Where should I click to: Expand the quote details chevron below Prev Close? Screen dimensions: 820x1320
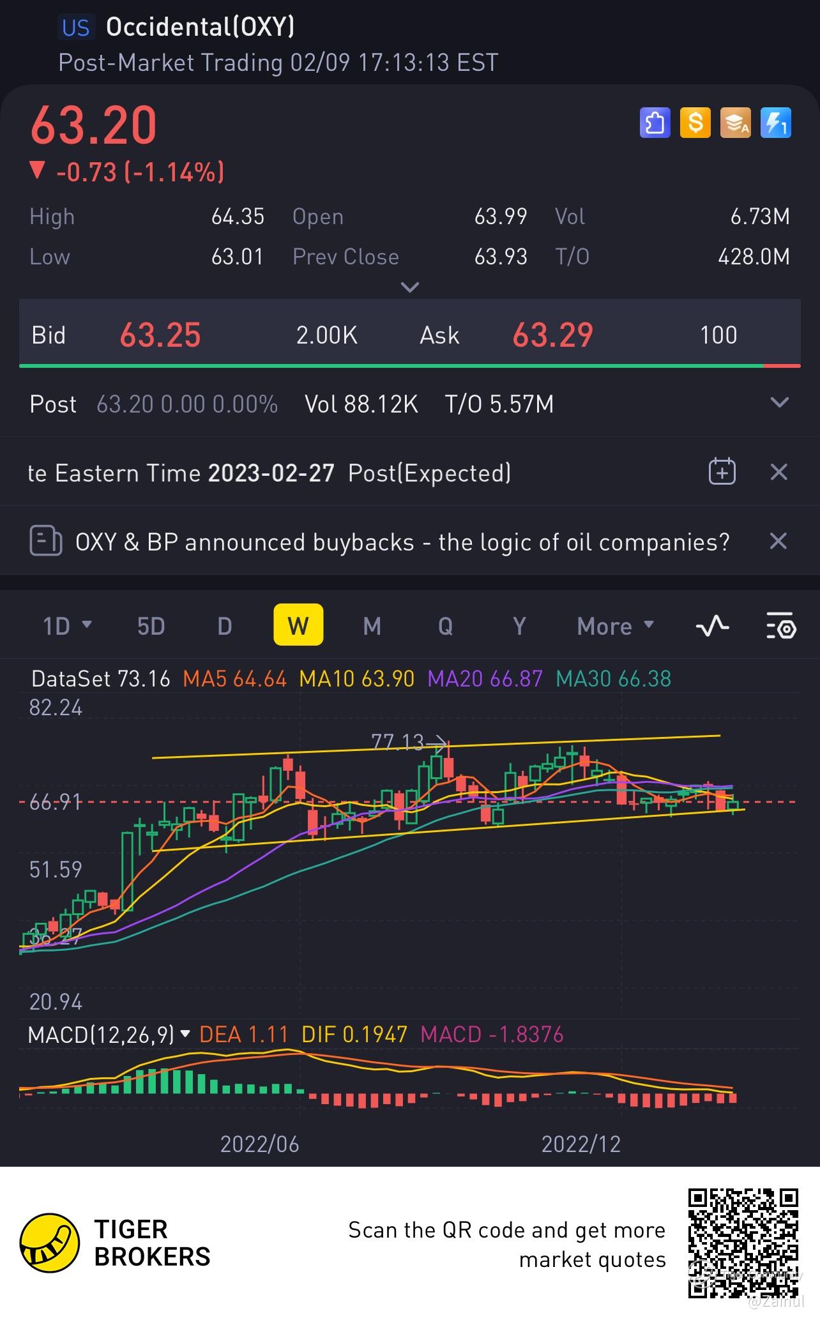pos(409,287)
